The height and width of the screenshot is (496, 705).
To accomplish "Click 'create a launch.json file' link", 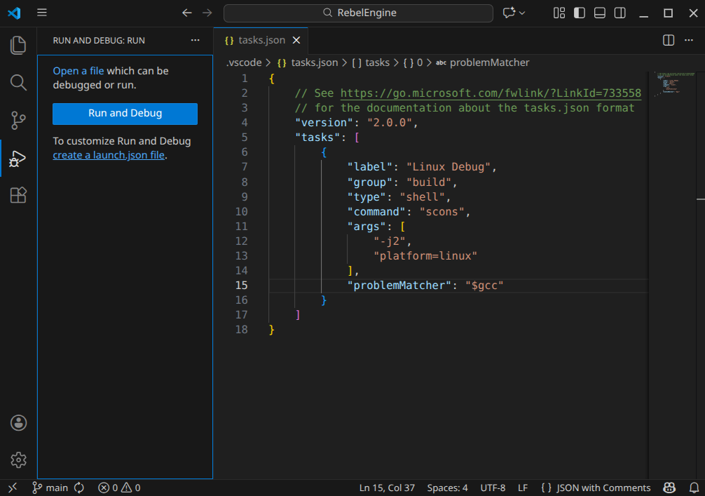I will (x=109, y=155).
